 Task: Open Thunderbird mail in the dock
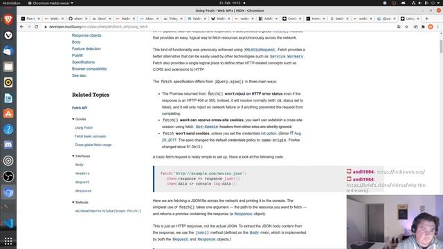pos(8,51)
